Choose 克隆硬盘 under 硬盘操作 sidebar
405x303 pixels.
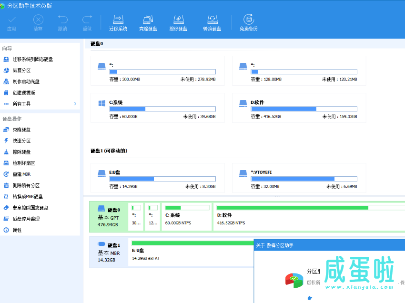pyautogui.click(x=22, y=130)
